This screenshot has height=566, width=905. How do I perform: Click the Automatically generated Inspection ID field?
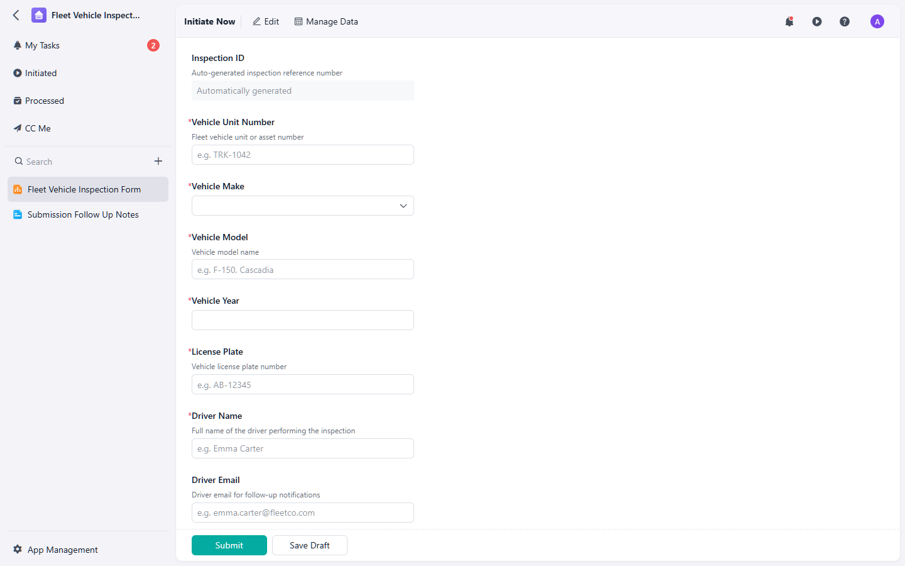[x=303, y=91]
